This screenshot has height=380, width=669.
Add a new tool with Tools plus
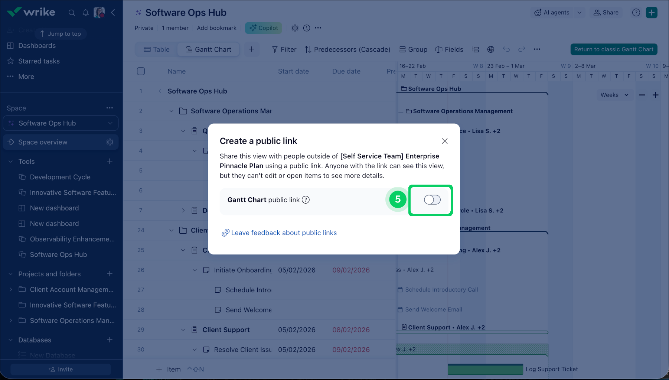[110, 161]
